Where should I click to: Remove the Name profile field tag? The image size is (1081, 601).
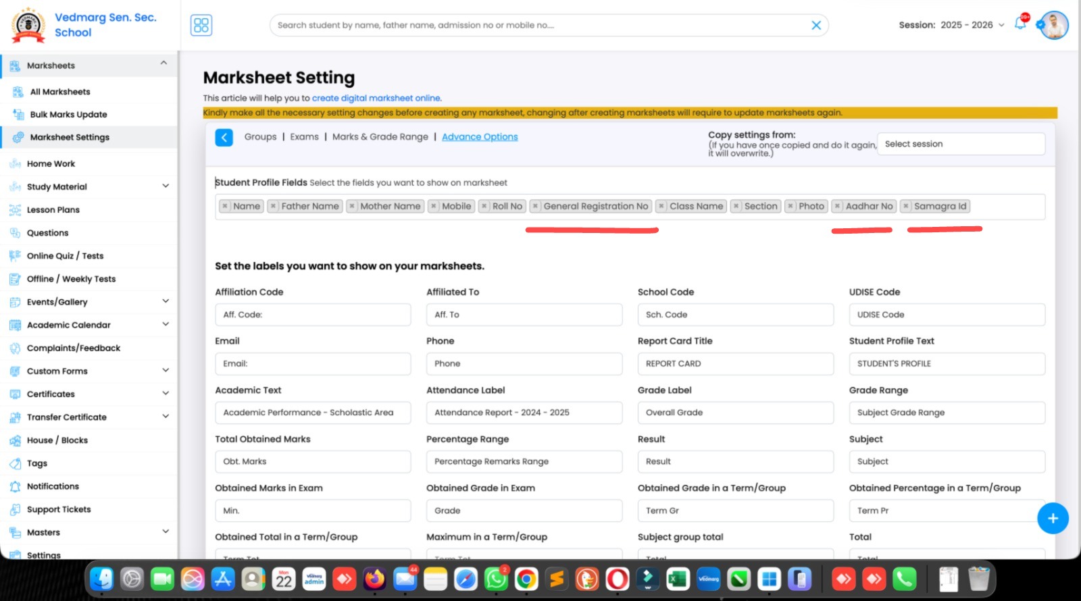(226, 206)
